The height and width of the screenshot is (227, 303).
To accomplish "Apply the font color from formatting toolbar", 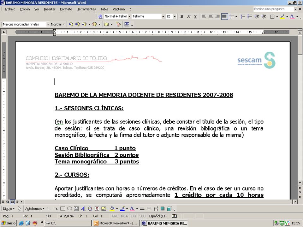I will [x=292, y=16].
